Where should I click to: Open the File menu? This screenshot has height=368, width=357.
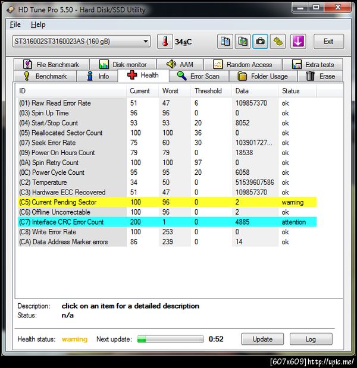click(x=15, y=24)
